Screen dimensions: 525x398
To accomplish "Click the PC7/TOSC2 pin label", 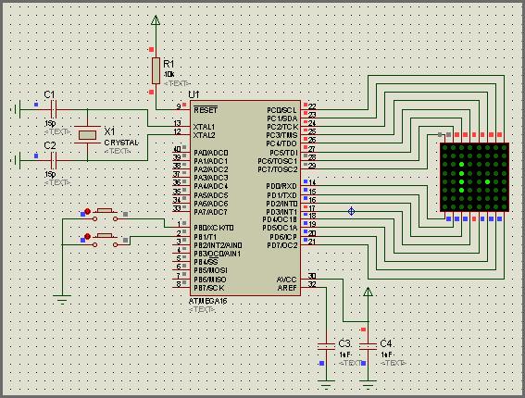I will (278, 169).
